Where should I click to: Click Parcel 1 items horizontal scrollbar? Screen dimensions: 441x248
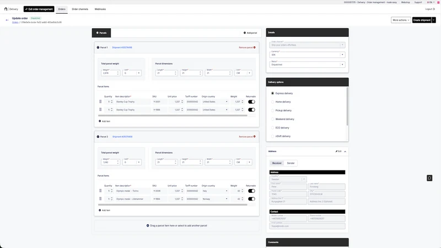(173, 115)
